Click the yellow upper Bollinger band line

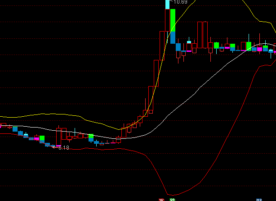[x=54, y=115]
